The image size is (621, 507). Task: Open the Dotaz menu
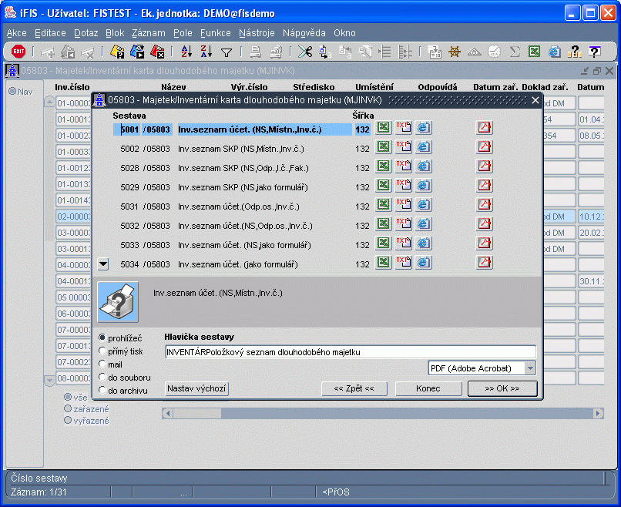click(x=86, y=33)
